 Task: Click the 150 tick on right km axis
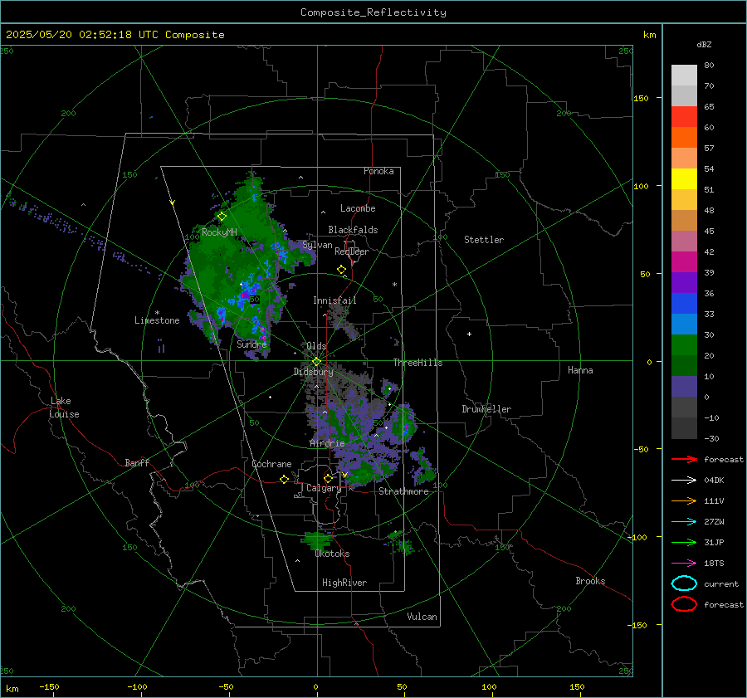coord(642,99)
